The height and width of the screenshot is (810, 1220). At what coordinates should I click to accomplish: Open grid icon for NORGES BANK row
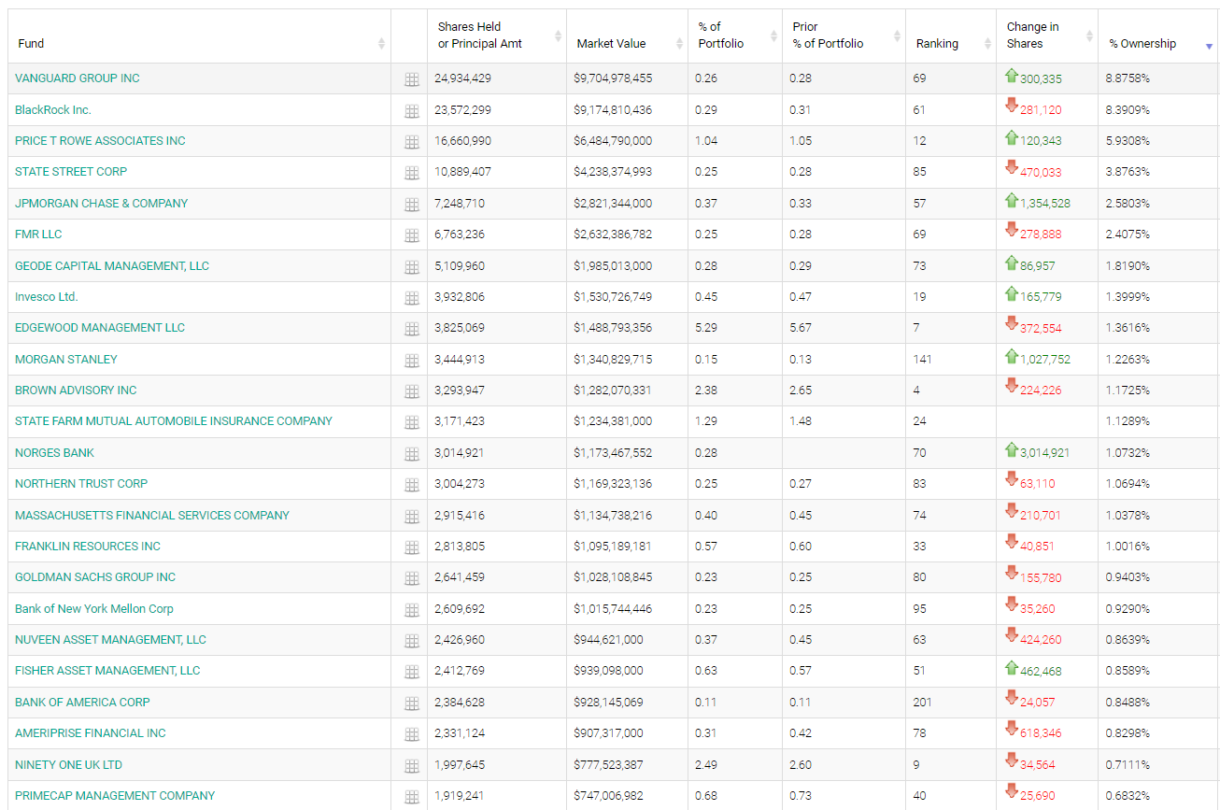click(x=411, y=454)
